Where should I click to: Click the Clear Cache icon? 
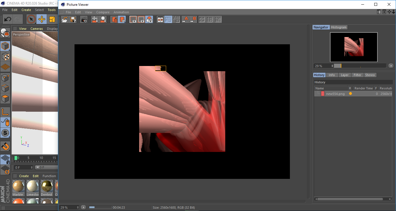pyautogui.click(x=95, y=19)
